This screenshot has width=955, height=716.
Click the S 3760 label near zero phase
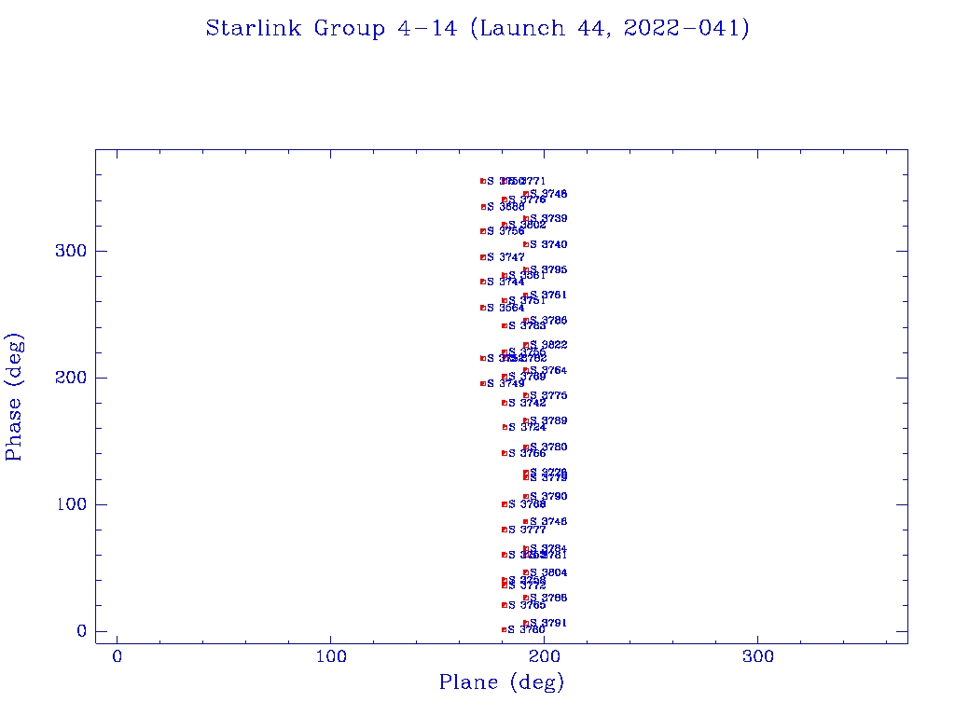tap(527, 629)
